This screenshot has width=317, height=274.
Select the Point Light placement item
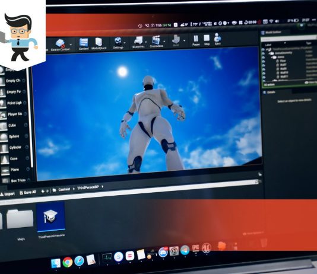click(x=11, y=103)
